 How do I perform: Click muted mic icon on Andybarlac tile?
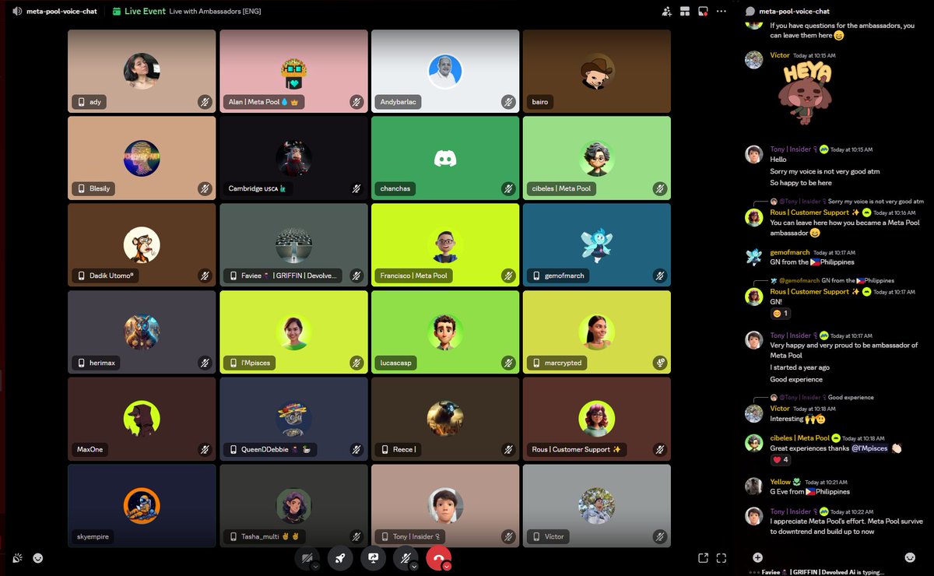508,102
